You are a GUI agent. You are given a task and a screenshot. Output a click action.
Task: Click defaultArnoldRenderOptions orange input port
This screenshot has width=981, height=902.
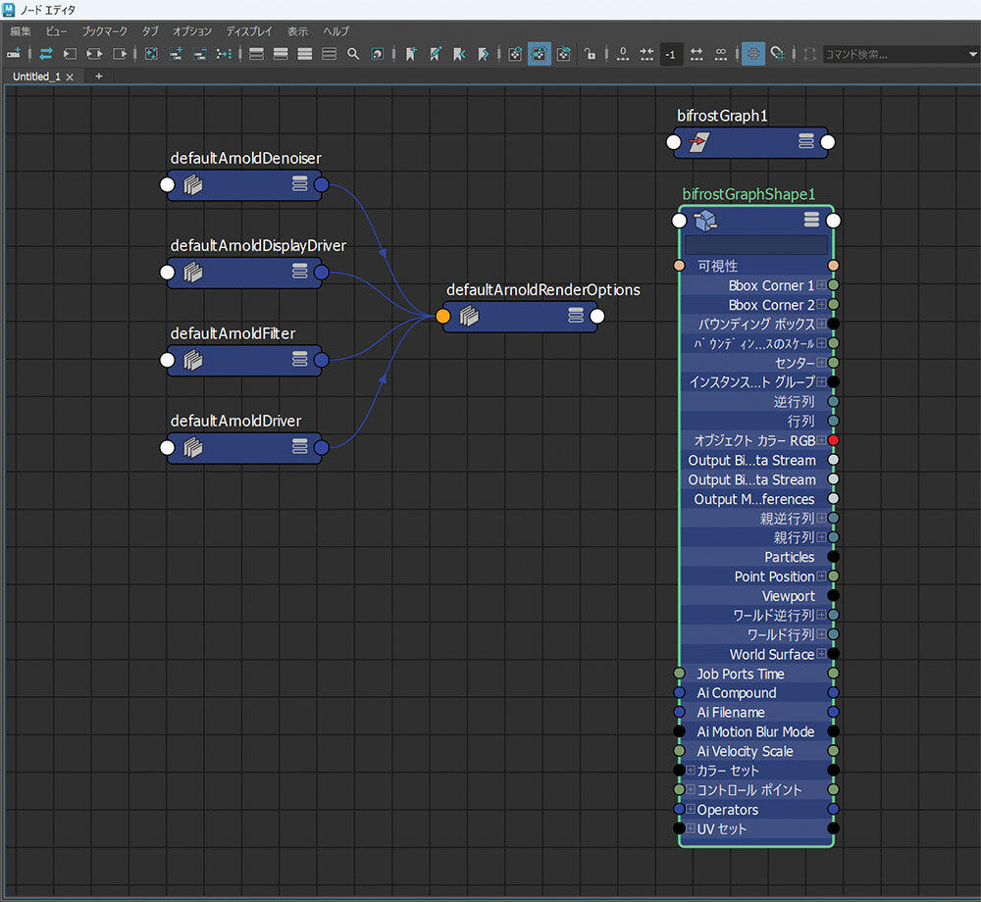pyautogui.click(x=443, y=317)
